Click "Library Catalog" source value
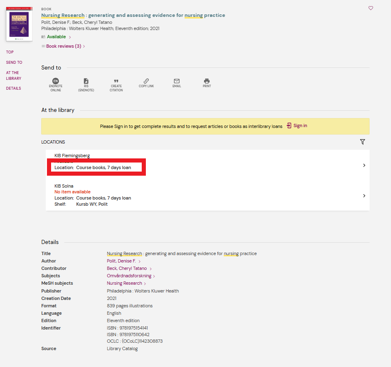 click(122, 348)
